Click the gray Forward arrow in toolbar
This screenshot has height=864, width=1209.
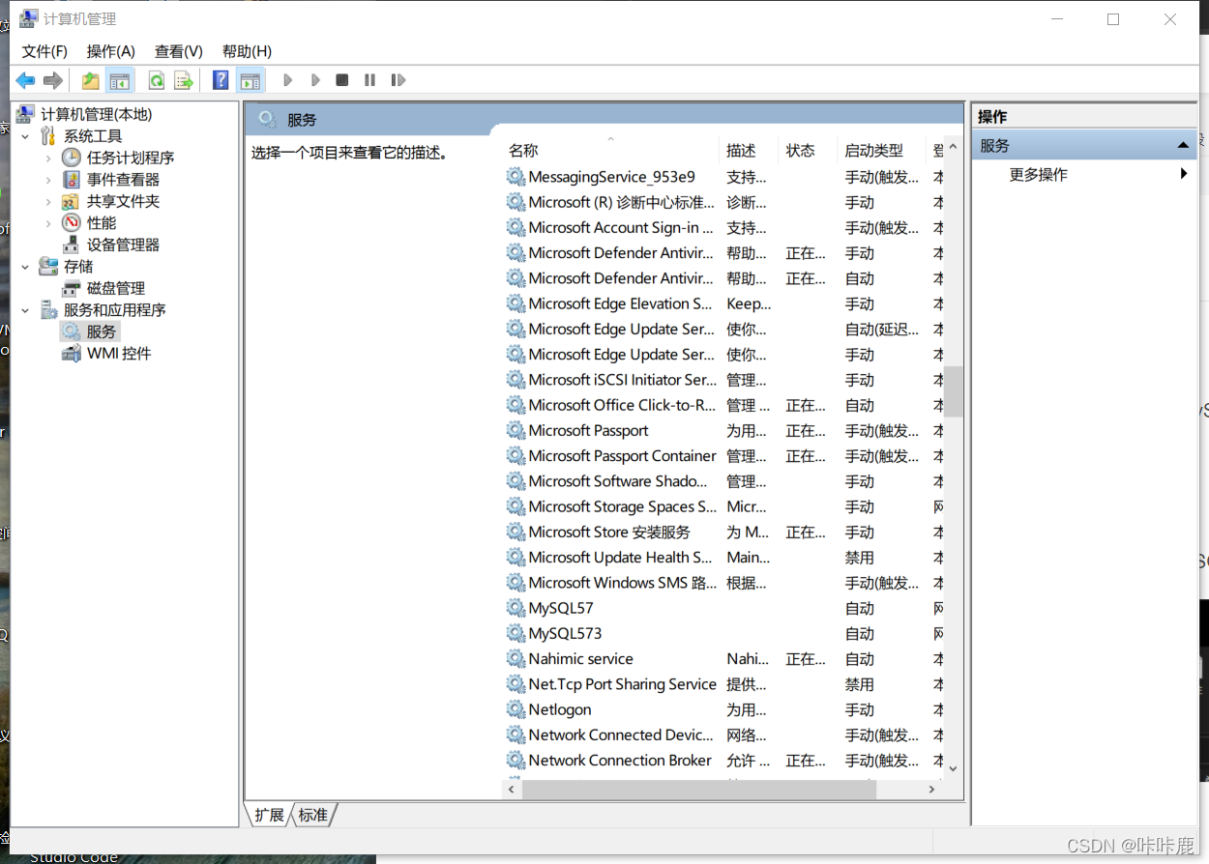click(53, 80)
